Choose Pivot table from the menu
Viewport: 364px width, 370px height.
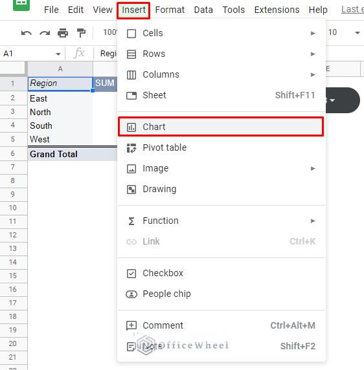tap(222, 147)
